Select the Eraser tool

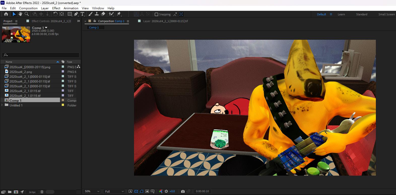pos(103,14)
